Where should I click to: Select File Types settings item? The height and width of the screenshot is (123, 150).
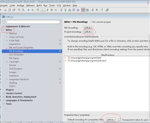coord(14,58)
